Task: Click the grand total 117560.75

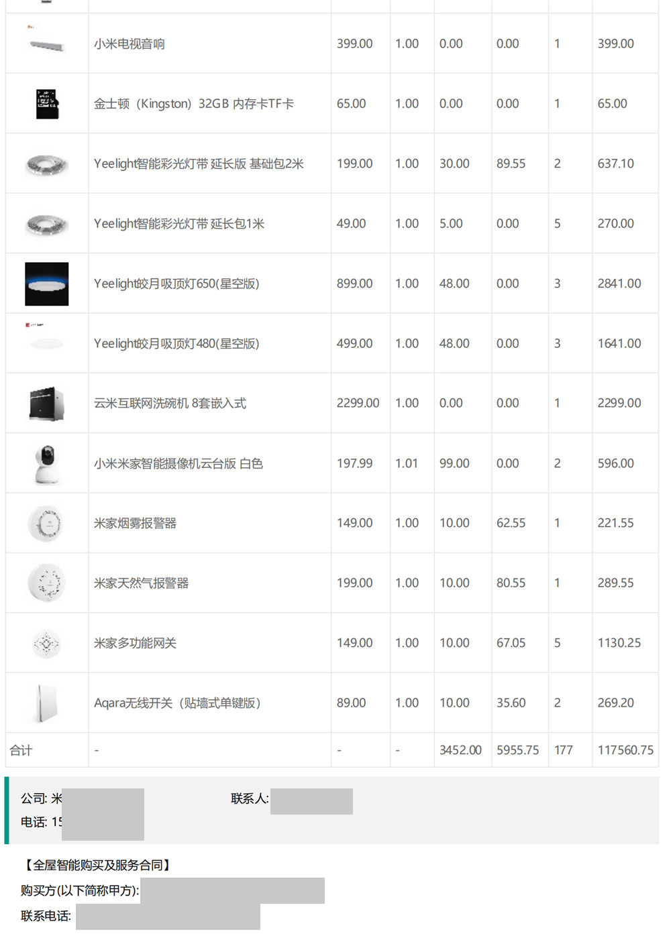Action: [x=625, y=750]
